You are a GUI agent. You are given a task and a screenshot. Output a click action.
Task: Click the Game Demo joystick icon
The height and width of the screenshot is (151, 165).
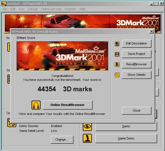[x=87, y=138]
